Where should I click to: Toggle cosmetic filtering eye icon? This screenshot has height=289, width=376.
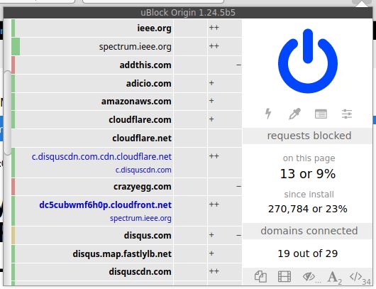[x=309, y=276]
